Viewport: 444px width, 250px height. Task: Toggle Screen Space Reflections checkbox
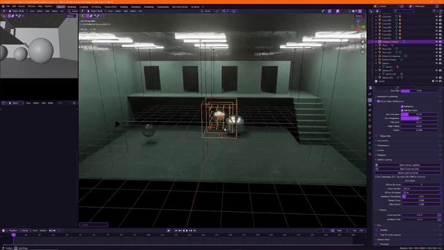[378, 101]
